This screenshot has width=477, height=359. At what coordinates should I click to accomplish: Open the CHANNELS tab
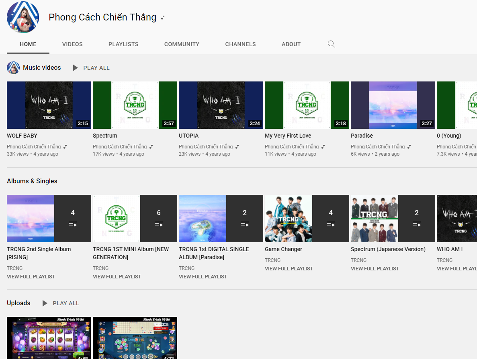coord(240,45)
